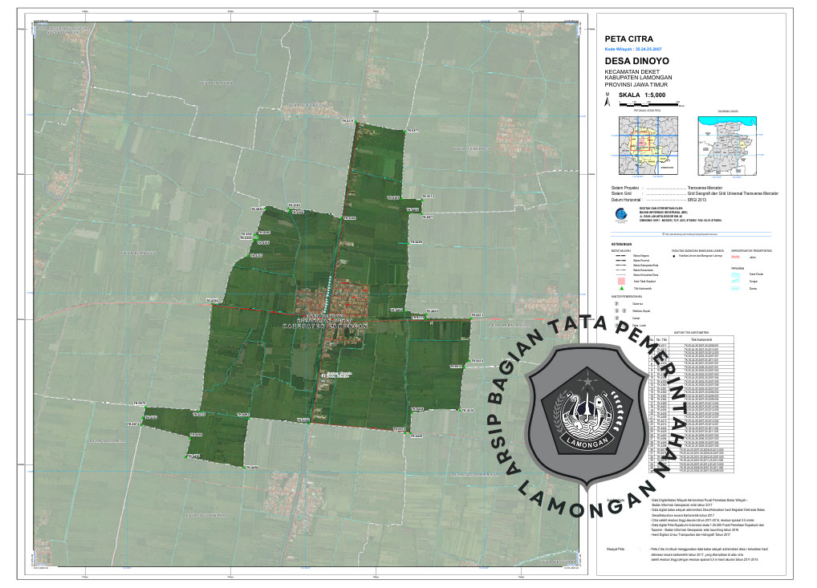Click the Badan Informasi Geospasial globe logo
This screenshot has width=817, height=588.
click(616, 214)
